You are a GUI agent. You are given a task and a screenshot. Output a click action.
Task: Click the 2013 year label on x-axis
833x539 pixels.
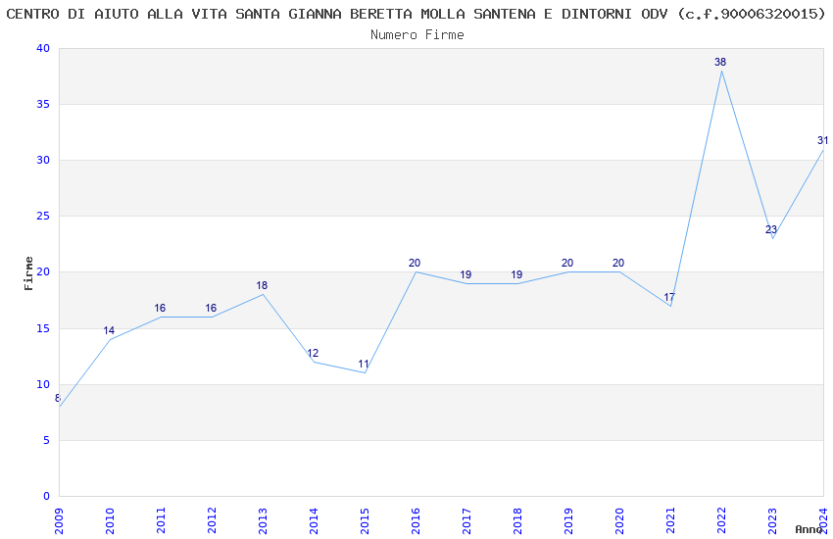coord(263,521)
